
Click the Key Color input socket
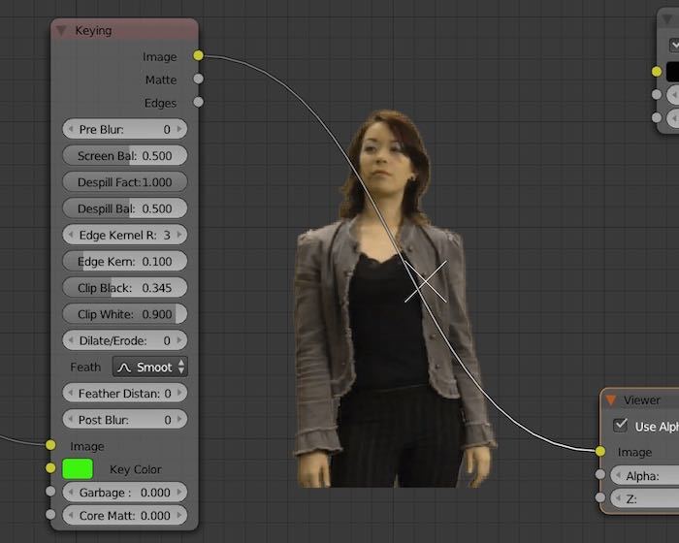(50, 468)
